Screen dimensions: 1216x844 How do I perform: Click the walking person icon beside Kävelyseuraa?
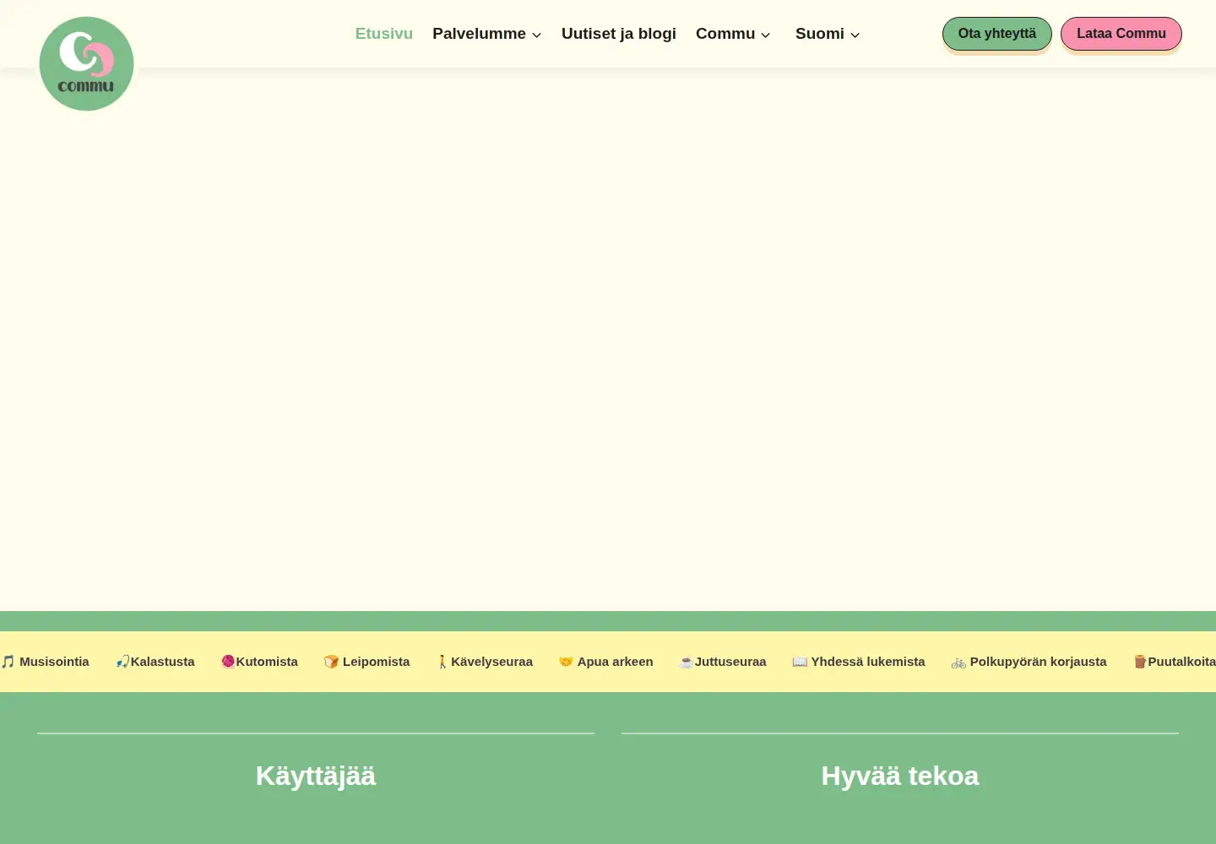click(442, 662)
